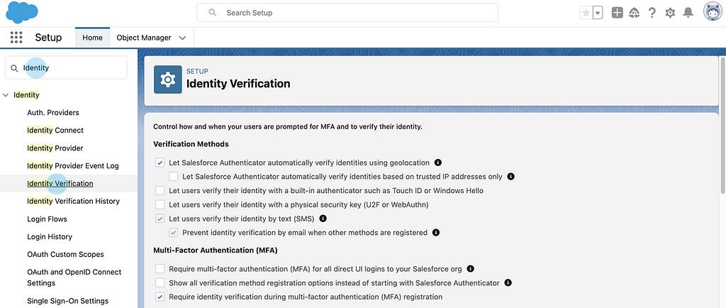Open the favorites list dropdown arrow
The image size is (726, 308).
598,13
